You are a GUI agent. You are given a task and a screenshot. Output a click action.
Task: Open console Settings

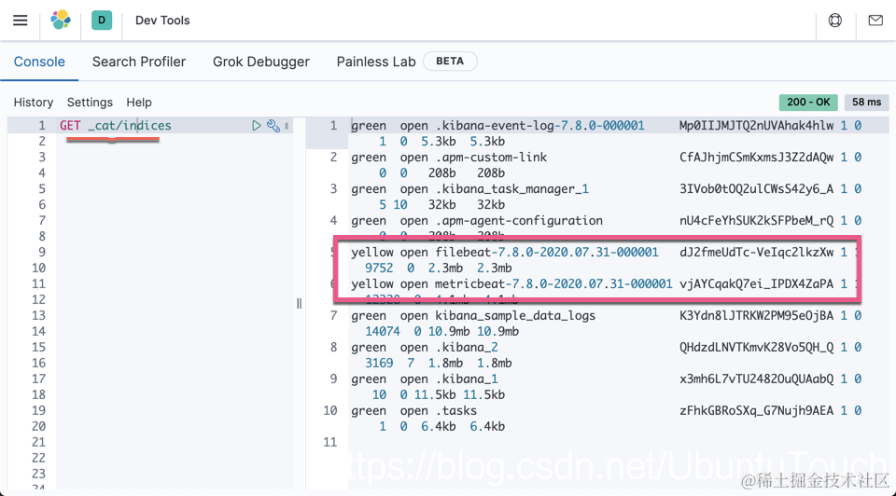click(90, 103)
